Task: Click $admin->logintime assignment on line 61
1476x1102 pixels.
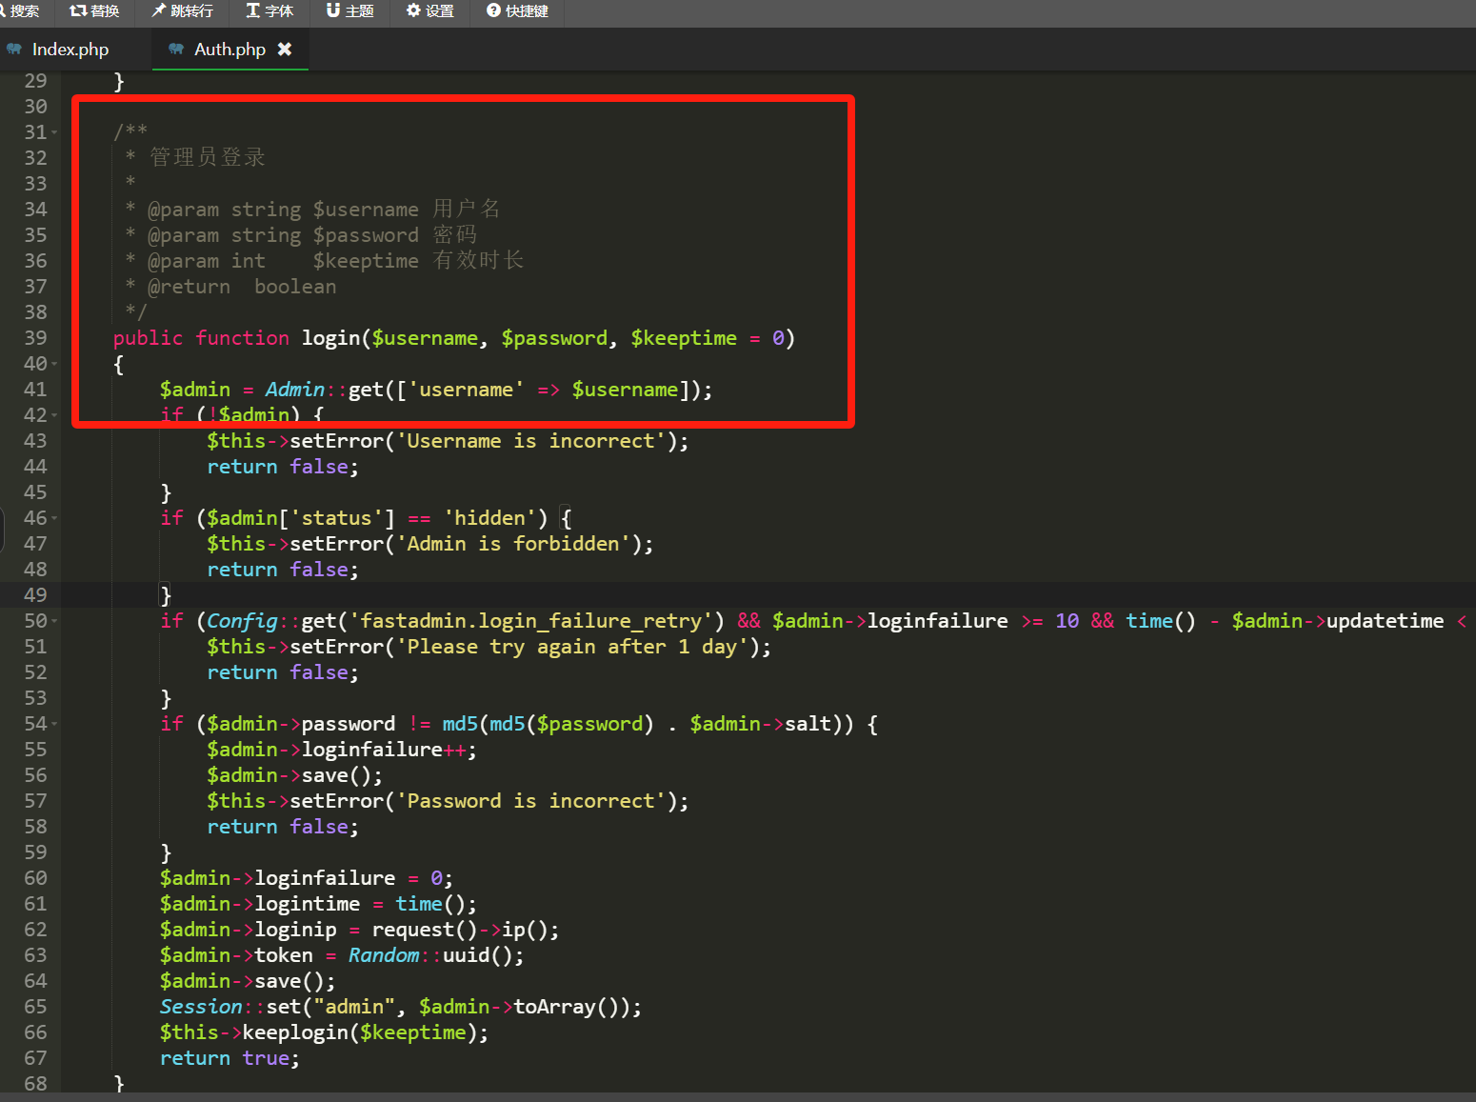Action: click(318, 904)
